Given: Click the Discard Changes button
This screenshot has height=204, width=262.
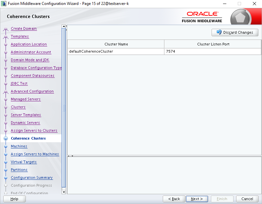Looking at the screenshot, I should (x=235, y=32).
